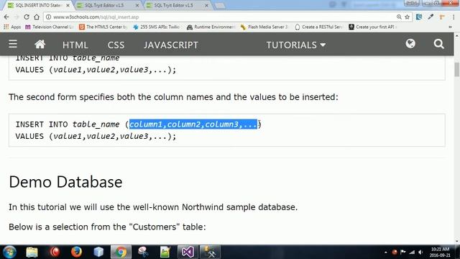This screenshot has width=460, height=259.
Task: Open Firefox from taskbar
Action: tap(77, 252)
